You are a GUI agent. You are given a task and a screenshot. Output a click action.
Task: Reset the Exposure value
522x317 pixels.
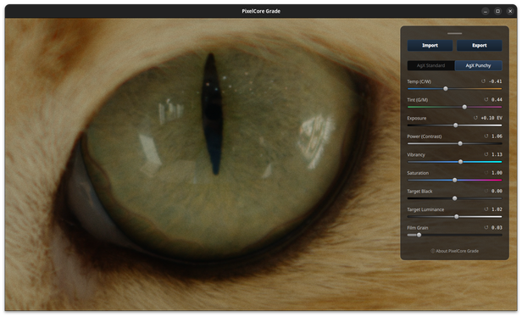coord(475,118)
